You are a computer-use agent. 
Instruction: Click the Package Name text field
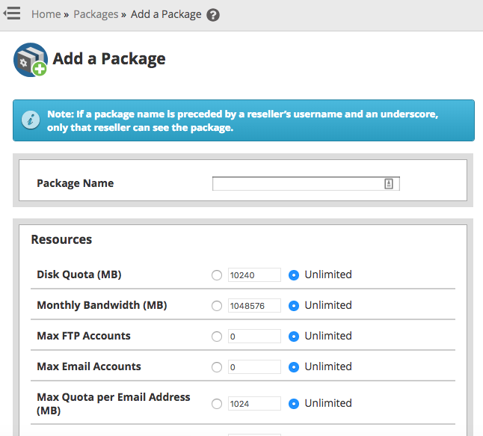point(298,184)
